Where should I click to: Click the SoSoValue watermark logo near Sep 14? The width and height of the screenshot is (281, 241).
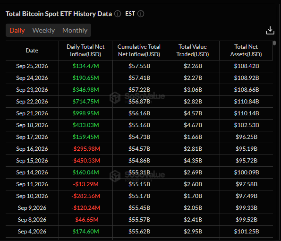[115, 176]
